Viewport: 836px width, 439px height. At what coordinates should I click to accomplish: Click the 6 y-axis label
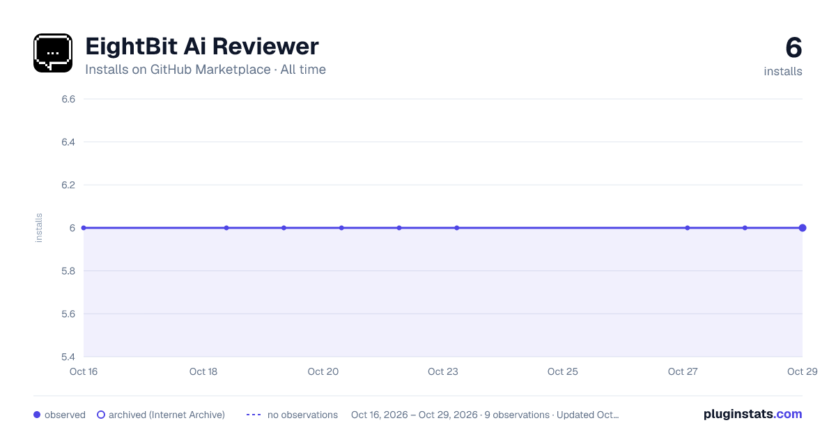click(72, 228)
